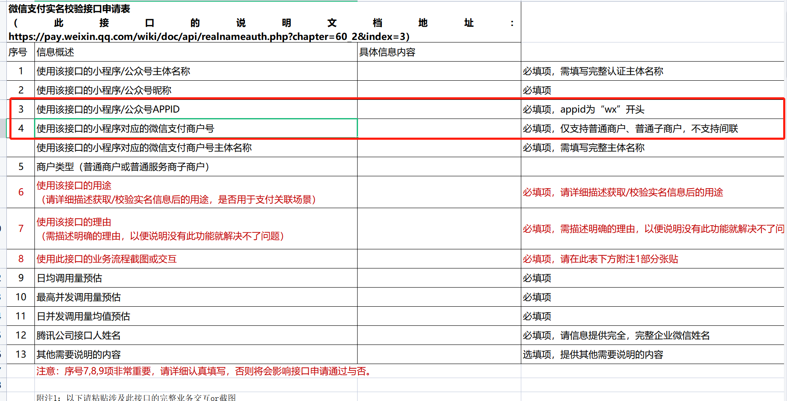Select the red cell 使用该接口的理由
This screenshot has height=401, width=787.
[x=196, y=229]
